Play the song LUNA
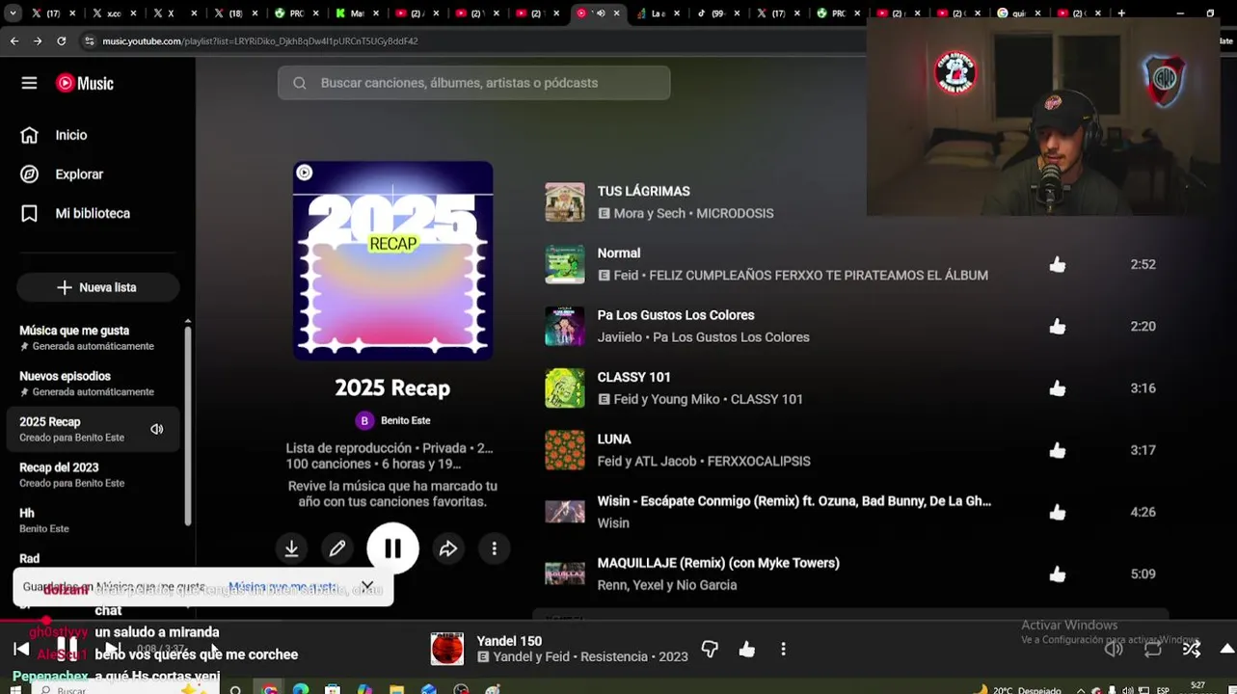Image resolution: width=1237 pixels, height=694 pixels. pos(614,439)
